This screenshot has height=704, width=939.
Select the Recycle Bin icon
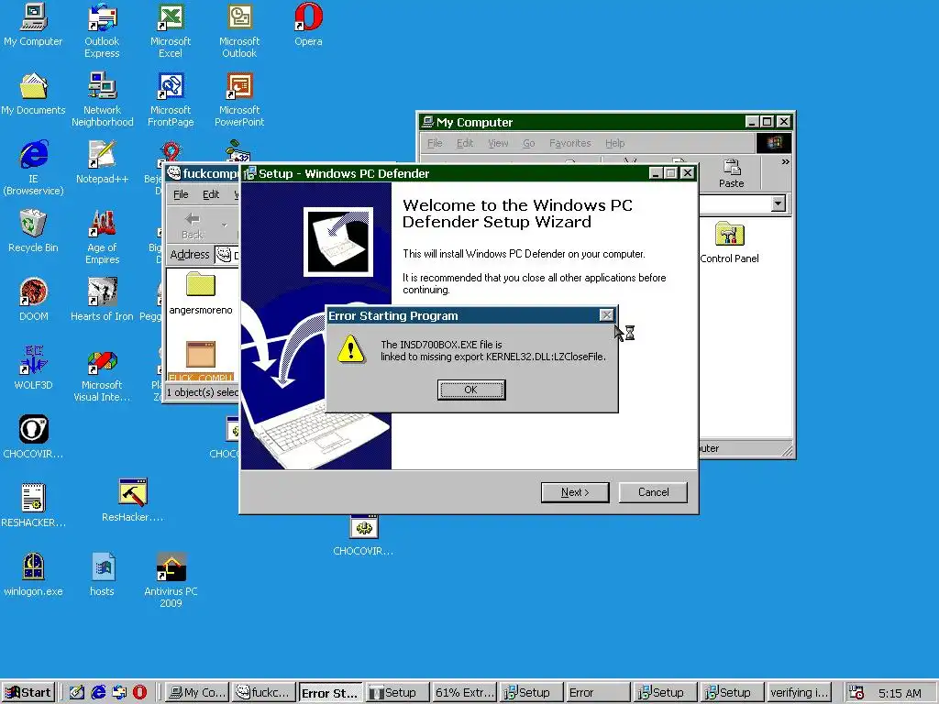point(33,231)
